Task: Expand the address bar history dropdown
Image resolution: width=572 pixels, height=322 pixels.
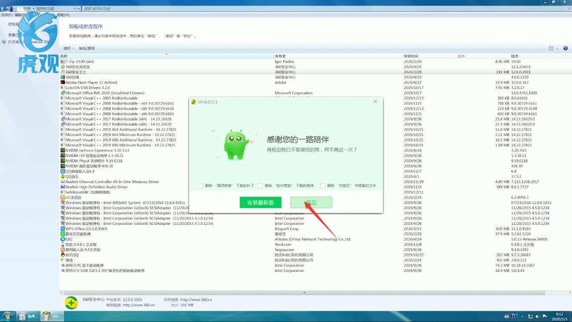Action: pos(74,9)
